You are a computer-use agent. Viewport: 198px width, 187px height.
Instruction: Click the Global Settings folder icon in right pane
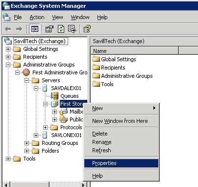coord(96,59)
